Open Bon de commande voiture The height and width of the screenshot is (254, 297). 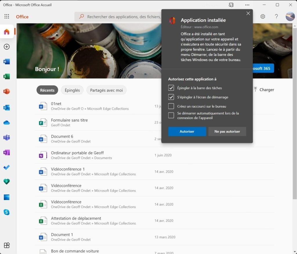pyautogui.click(x=75, y=251)
